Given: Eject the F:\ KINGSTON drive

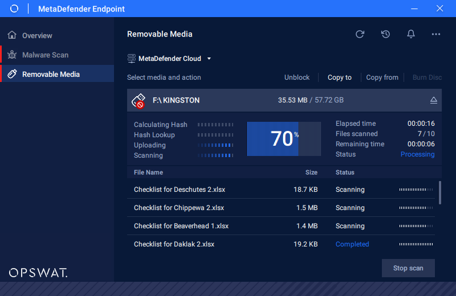Looking at the screenshot, I should 433,100.
